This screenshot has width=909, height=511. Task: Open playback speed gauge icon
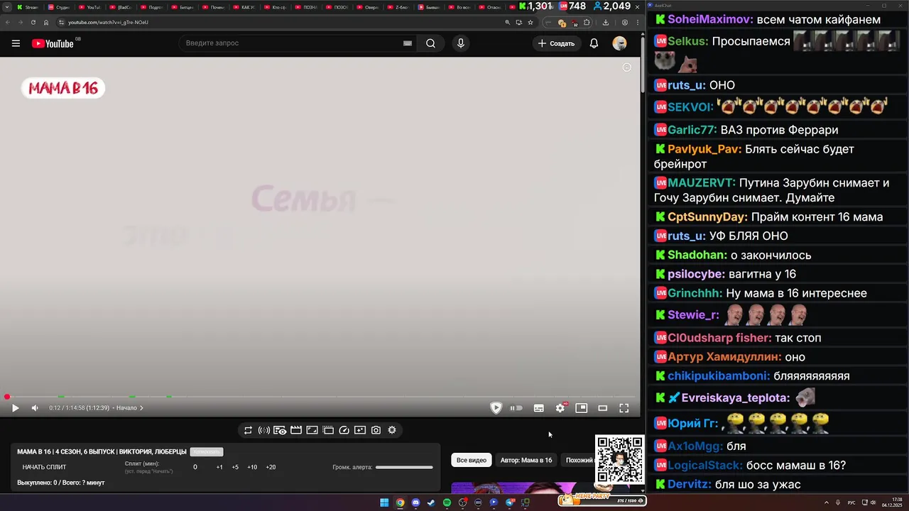[x=344, y=430]
